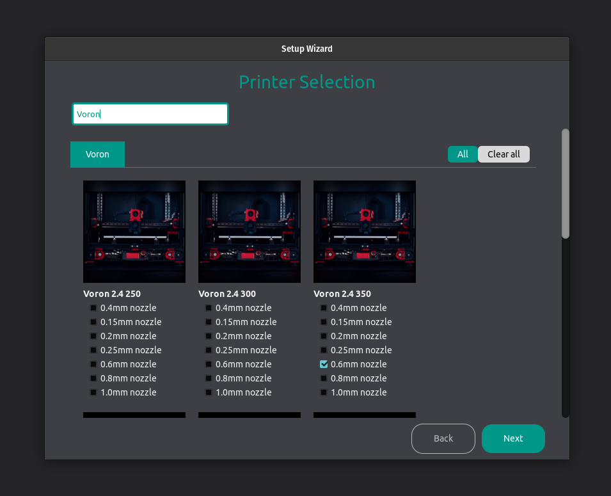Click the vertical scrollbar handle

564,183
